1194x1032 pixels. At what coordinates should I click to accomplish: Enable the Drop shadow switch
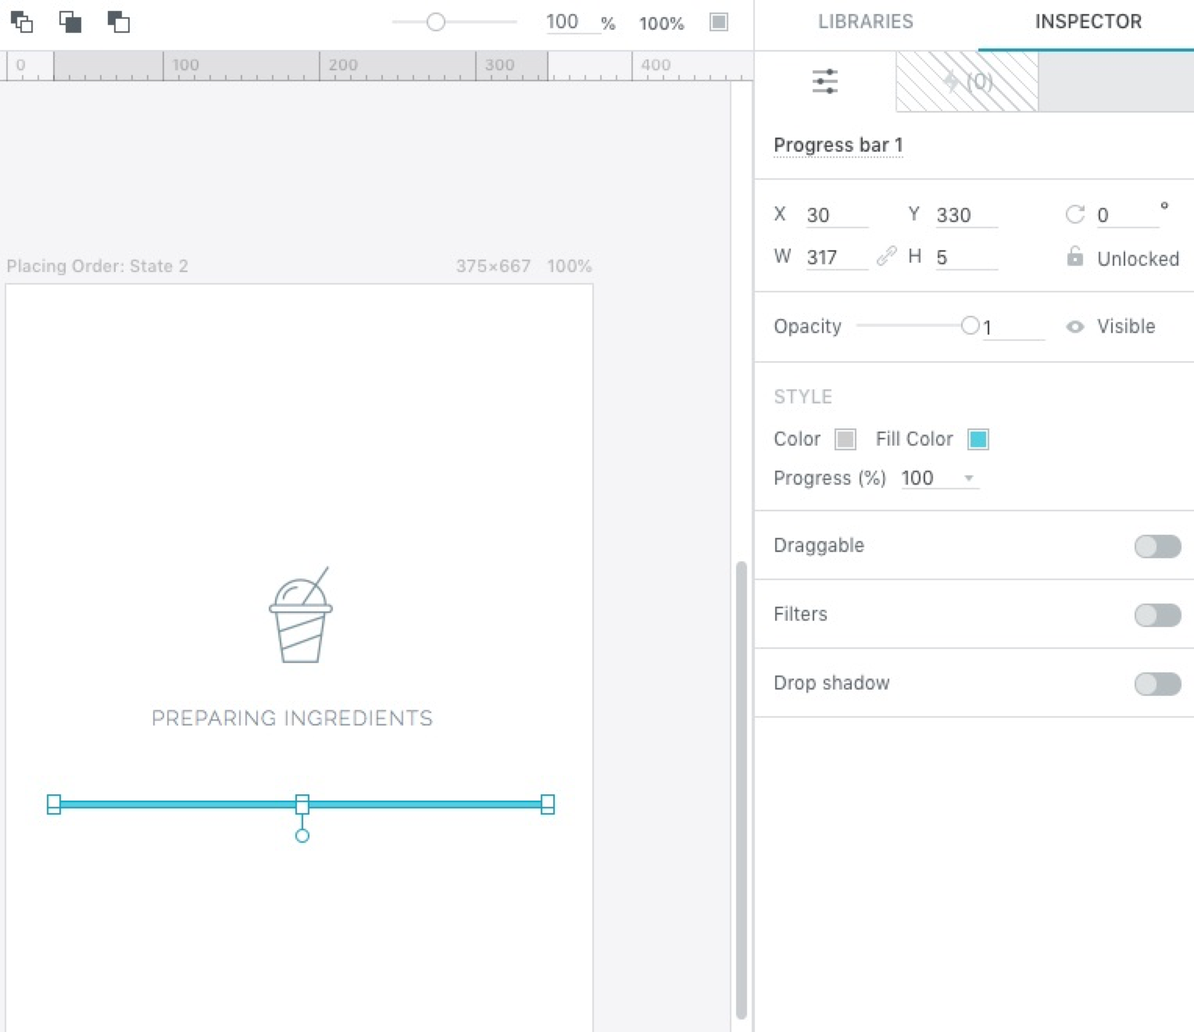1157,684
